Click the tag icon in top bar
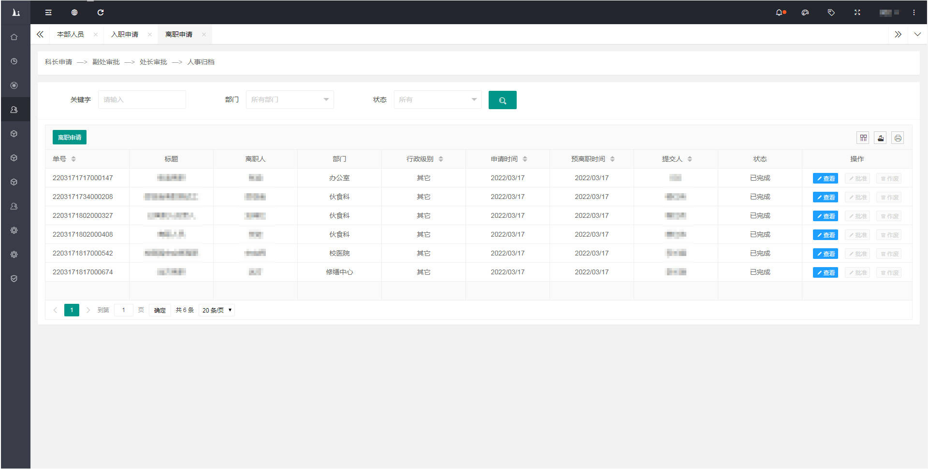928x469 pixels. coord(831,13)
